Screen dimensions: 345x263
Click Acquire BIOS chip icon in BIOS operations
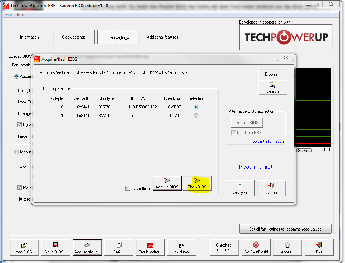pos(167,181)
